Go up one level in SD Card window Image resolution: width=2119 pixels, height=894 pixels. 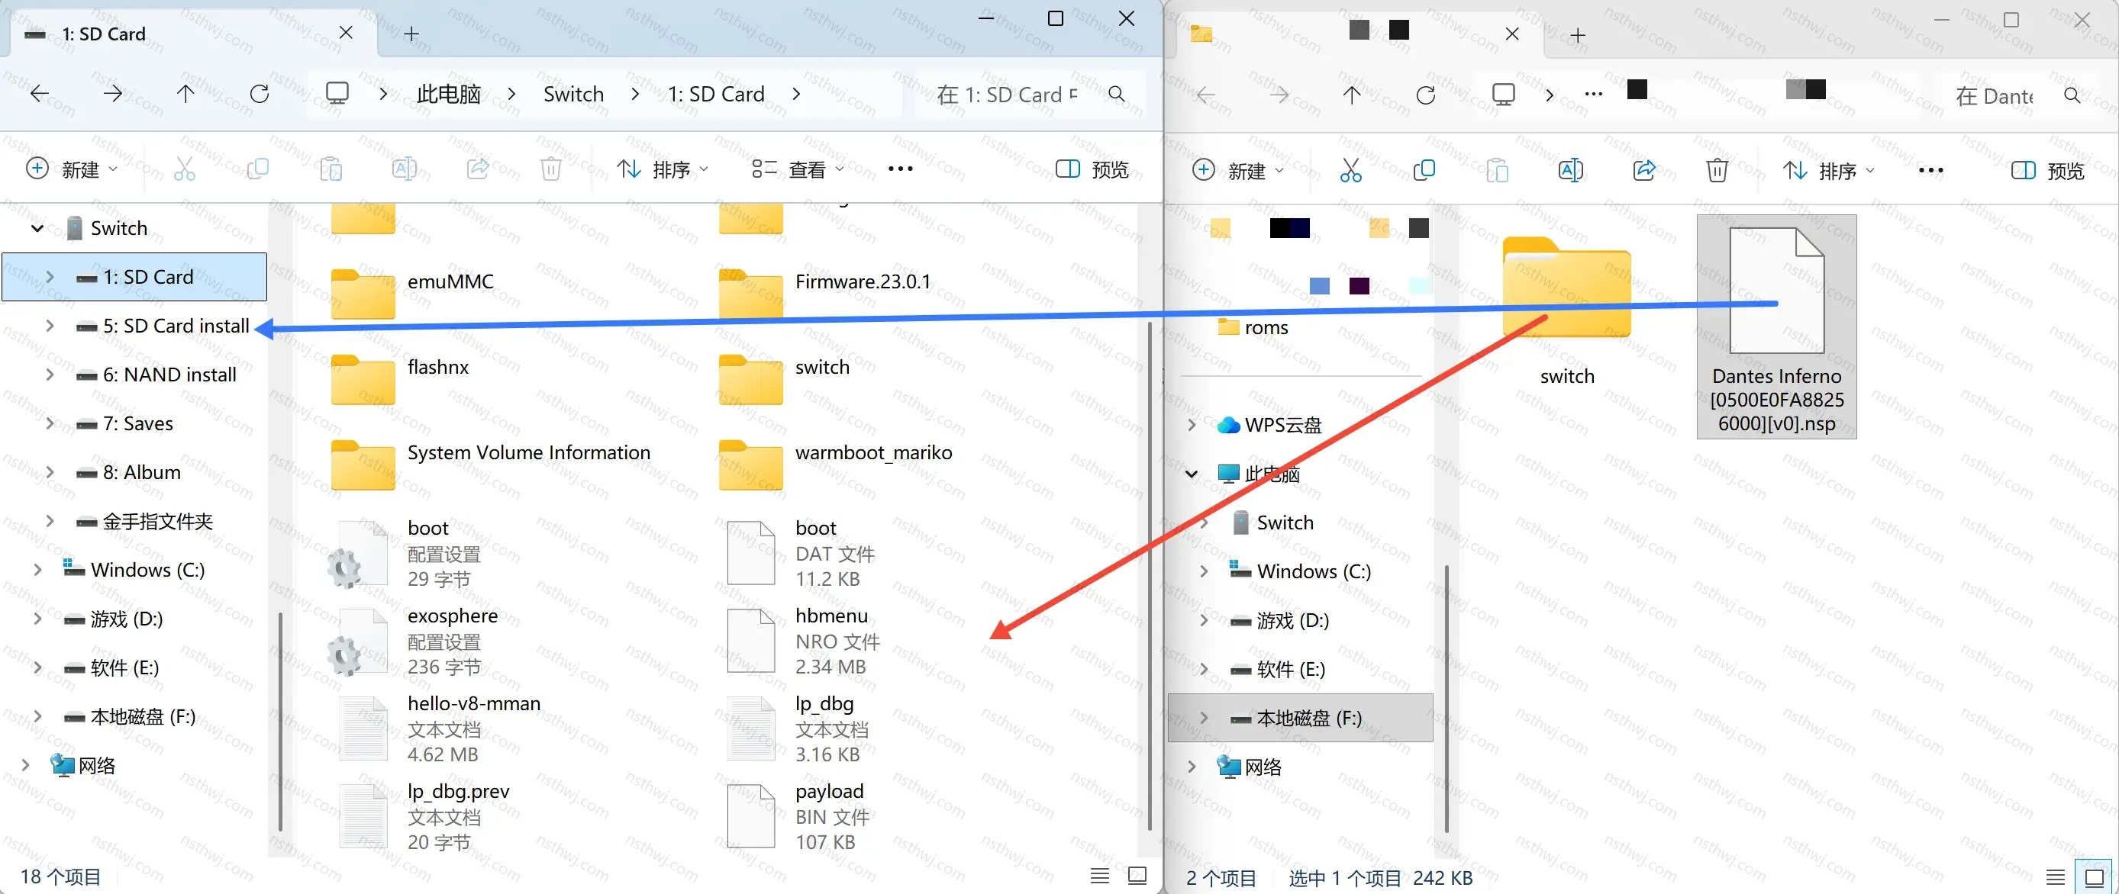click(x=186, y=94)
